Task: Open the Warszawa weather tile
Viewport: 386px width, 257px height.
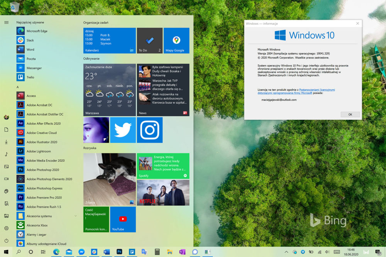Action: 110,90
